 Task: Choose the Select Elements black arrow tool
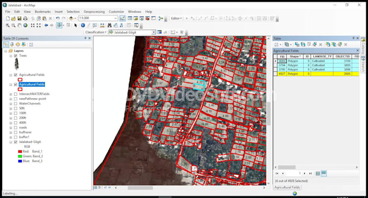[76, 25]
